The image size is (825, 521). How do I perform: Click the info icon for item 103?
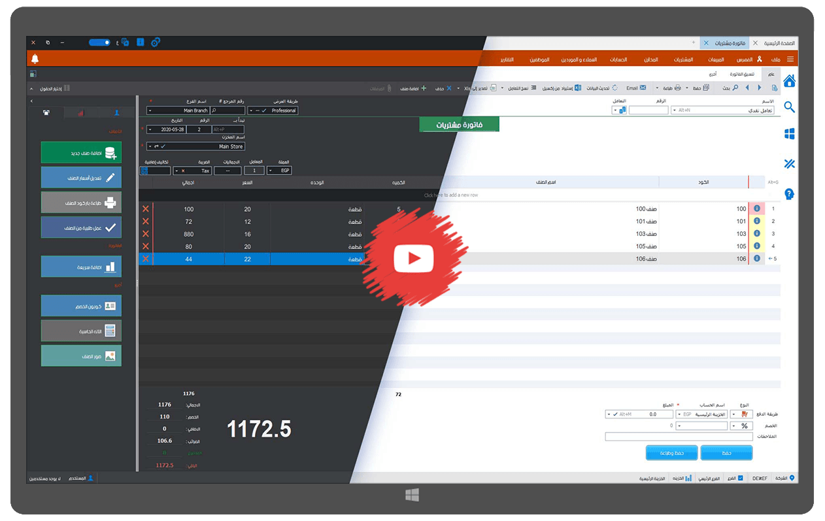(x=757, y=234)
